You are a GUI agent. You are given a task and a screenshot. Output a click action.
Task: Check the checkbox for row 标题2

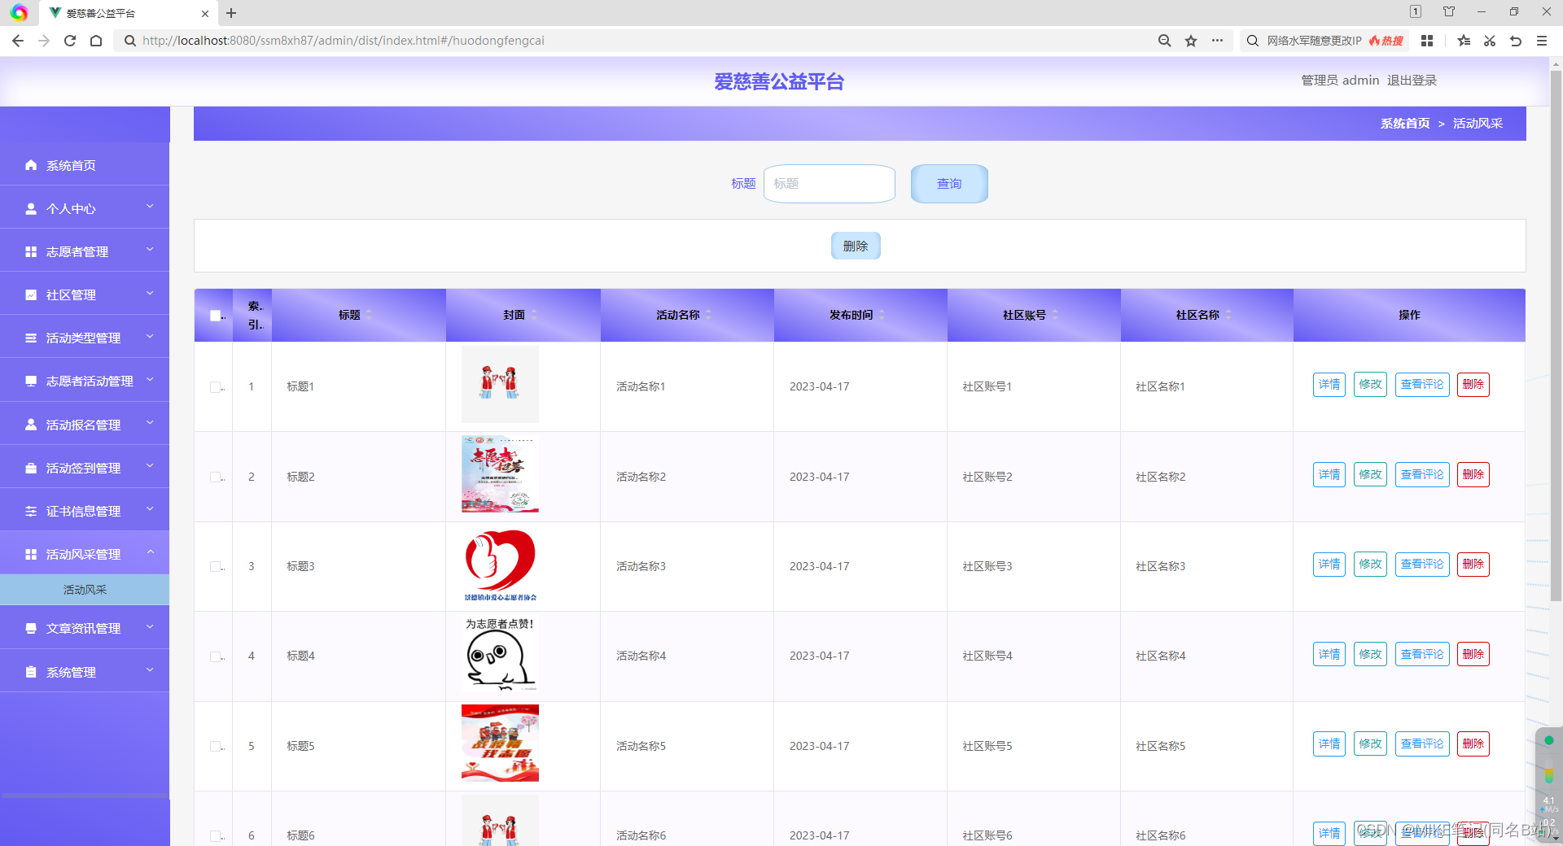pos(215,477)
